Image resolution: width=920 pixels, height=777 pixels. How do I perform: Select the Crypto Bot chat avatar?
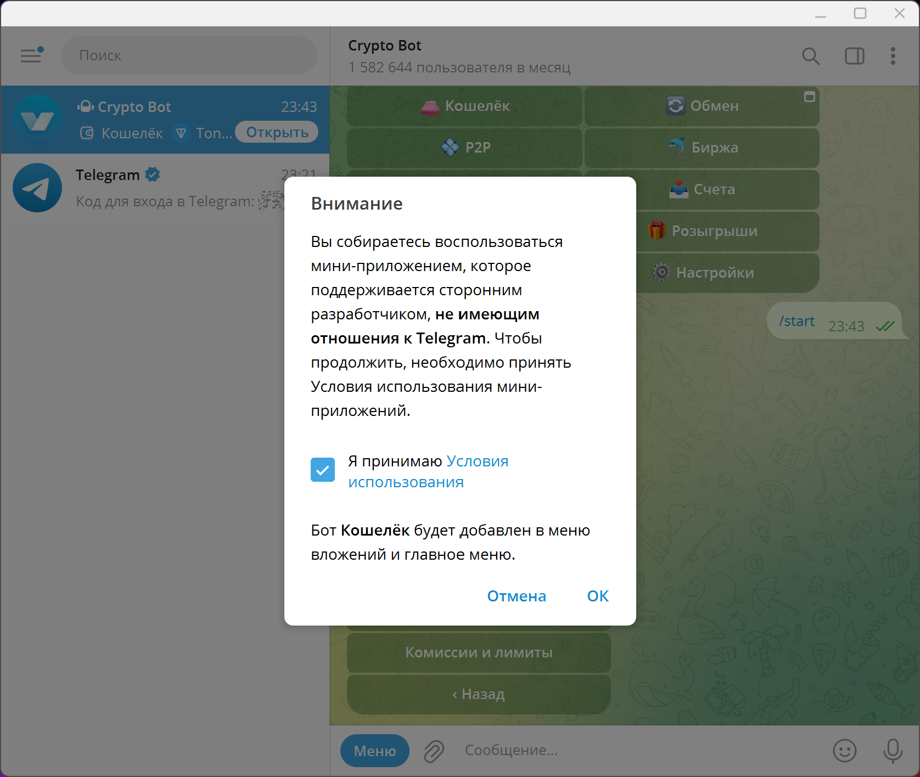(37, 120)
